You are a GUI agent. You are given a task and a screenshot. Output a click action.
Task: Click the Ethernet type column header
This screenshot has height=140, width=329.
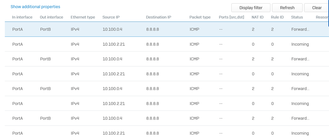[83, 17]
